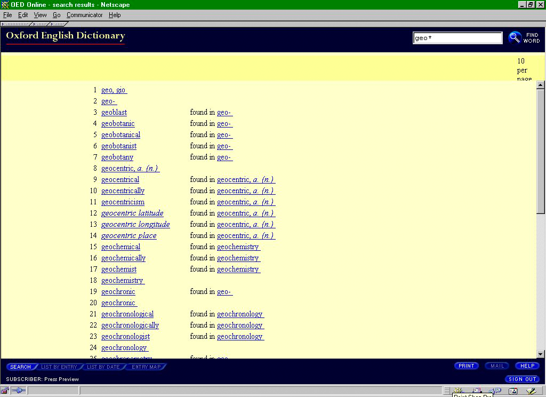Open the Mailbox component bar icon
546x397 pixels.
(476, 391)
